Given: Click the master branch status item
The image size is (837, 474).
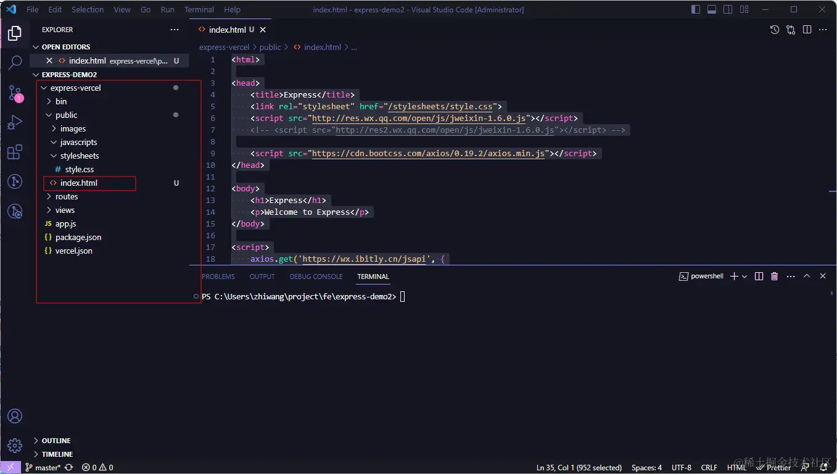Looking at the screenshot, I should pos(43,468).
